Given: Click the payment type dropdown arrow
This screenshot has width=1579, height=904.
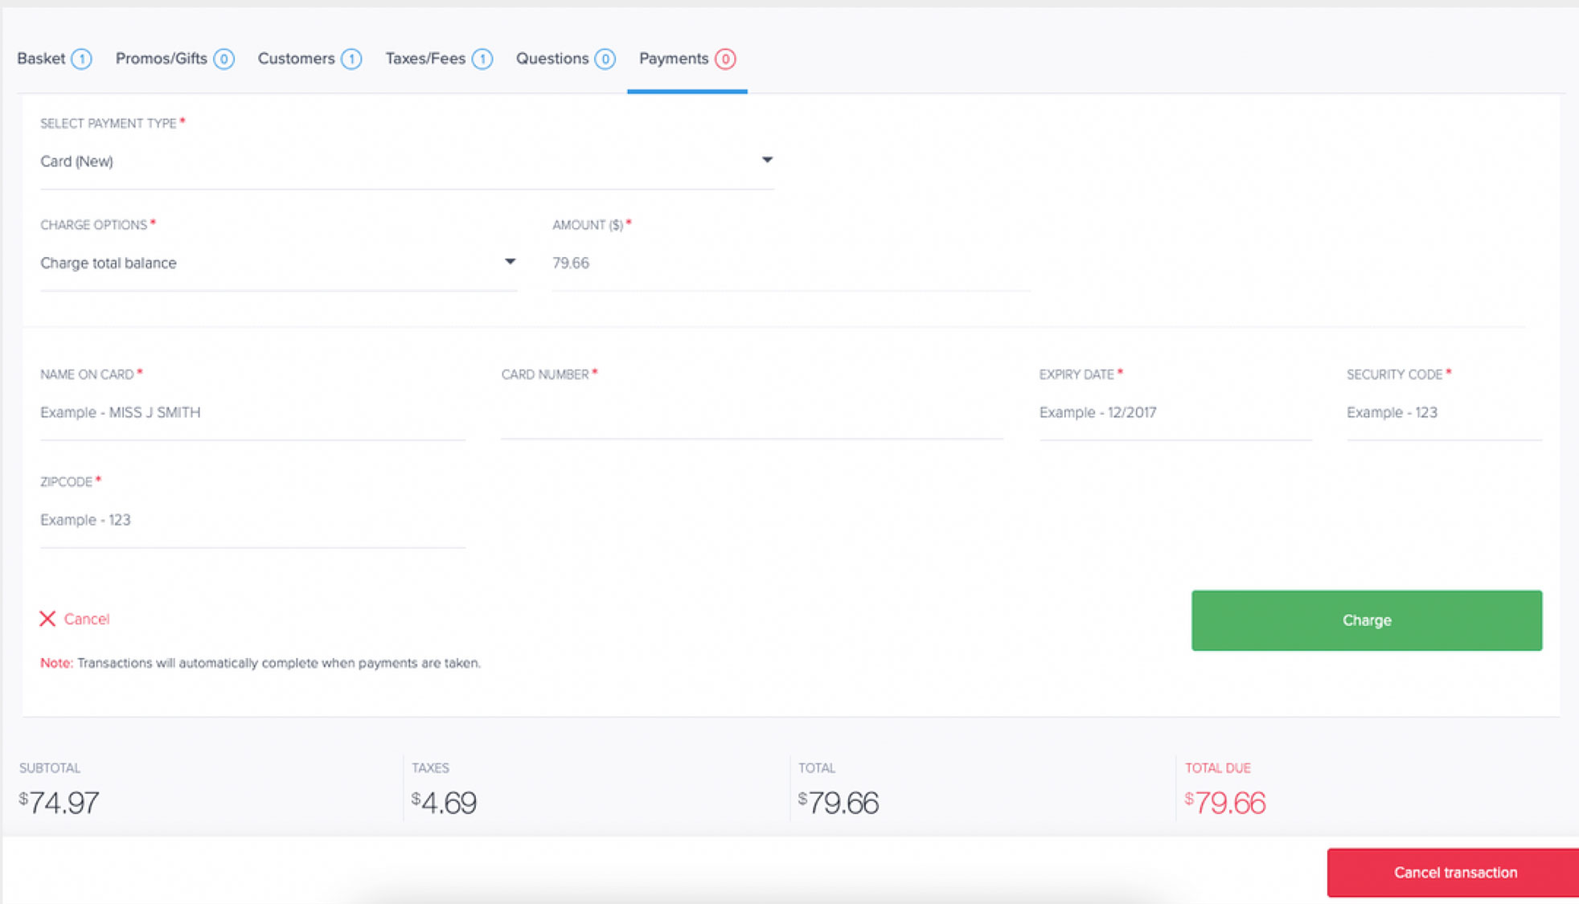Looking at the screenshot, I should coord(767,160).
